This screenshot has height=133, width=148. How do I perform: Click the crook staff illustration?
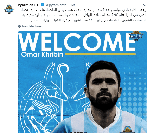(x=63, y=90)
